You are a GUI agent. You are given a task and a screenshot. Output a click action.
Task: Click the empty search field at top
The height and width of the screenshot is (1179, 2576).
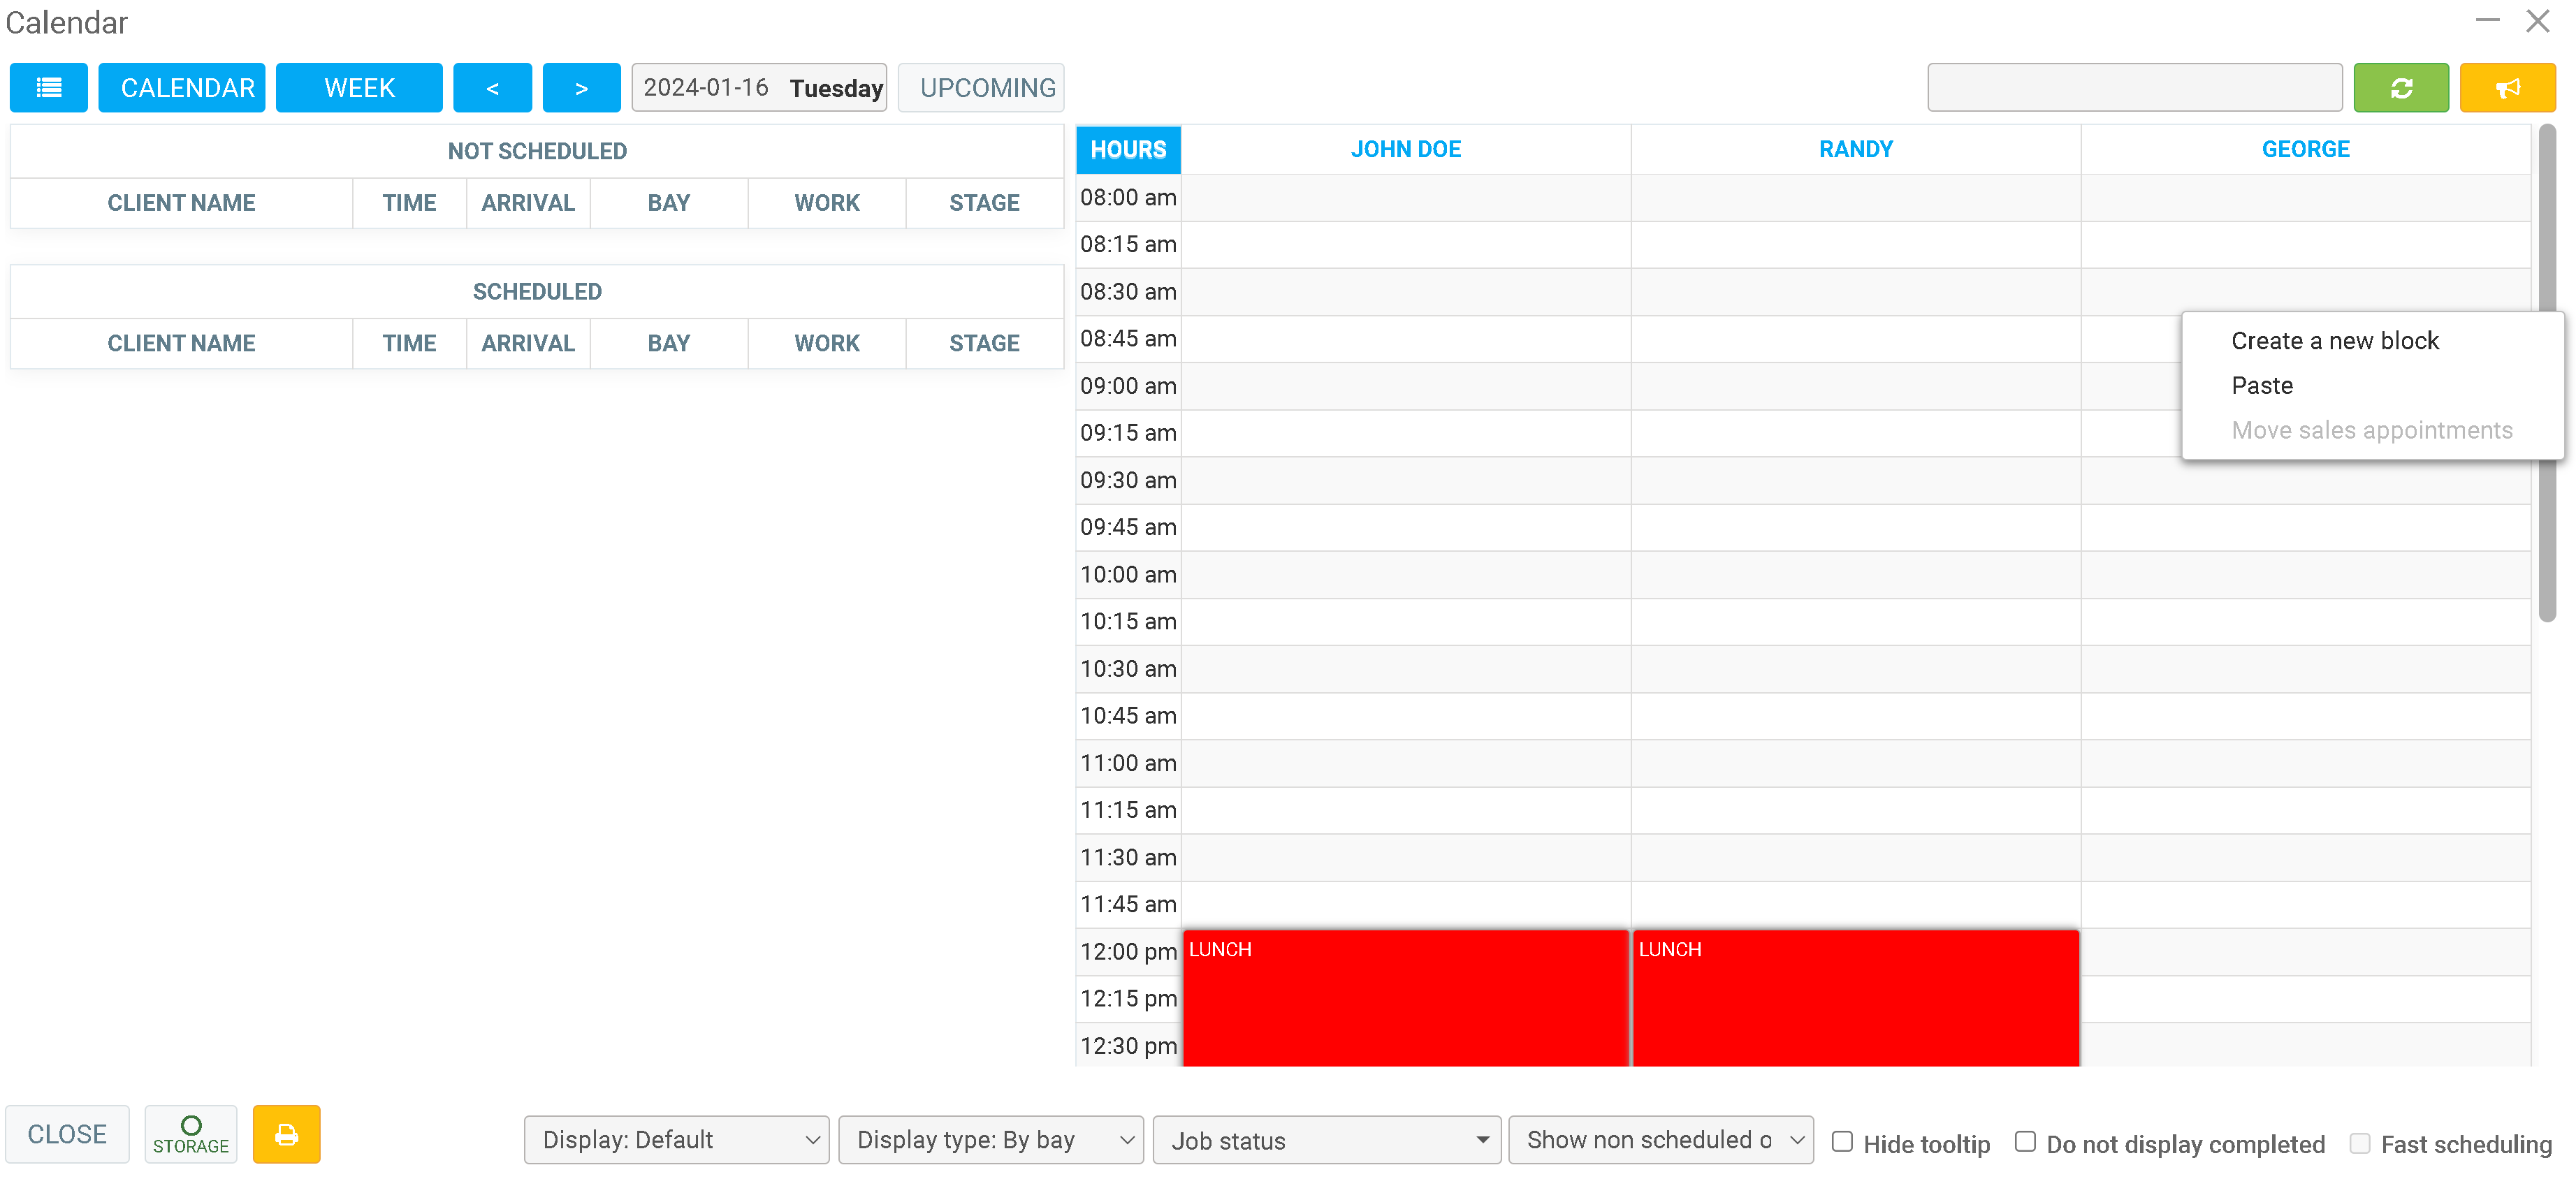pyautogui.click(x=2133, y=88)
